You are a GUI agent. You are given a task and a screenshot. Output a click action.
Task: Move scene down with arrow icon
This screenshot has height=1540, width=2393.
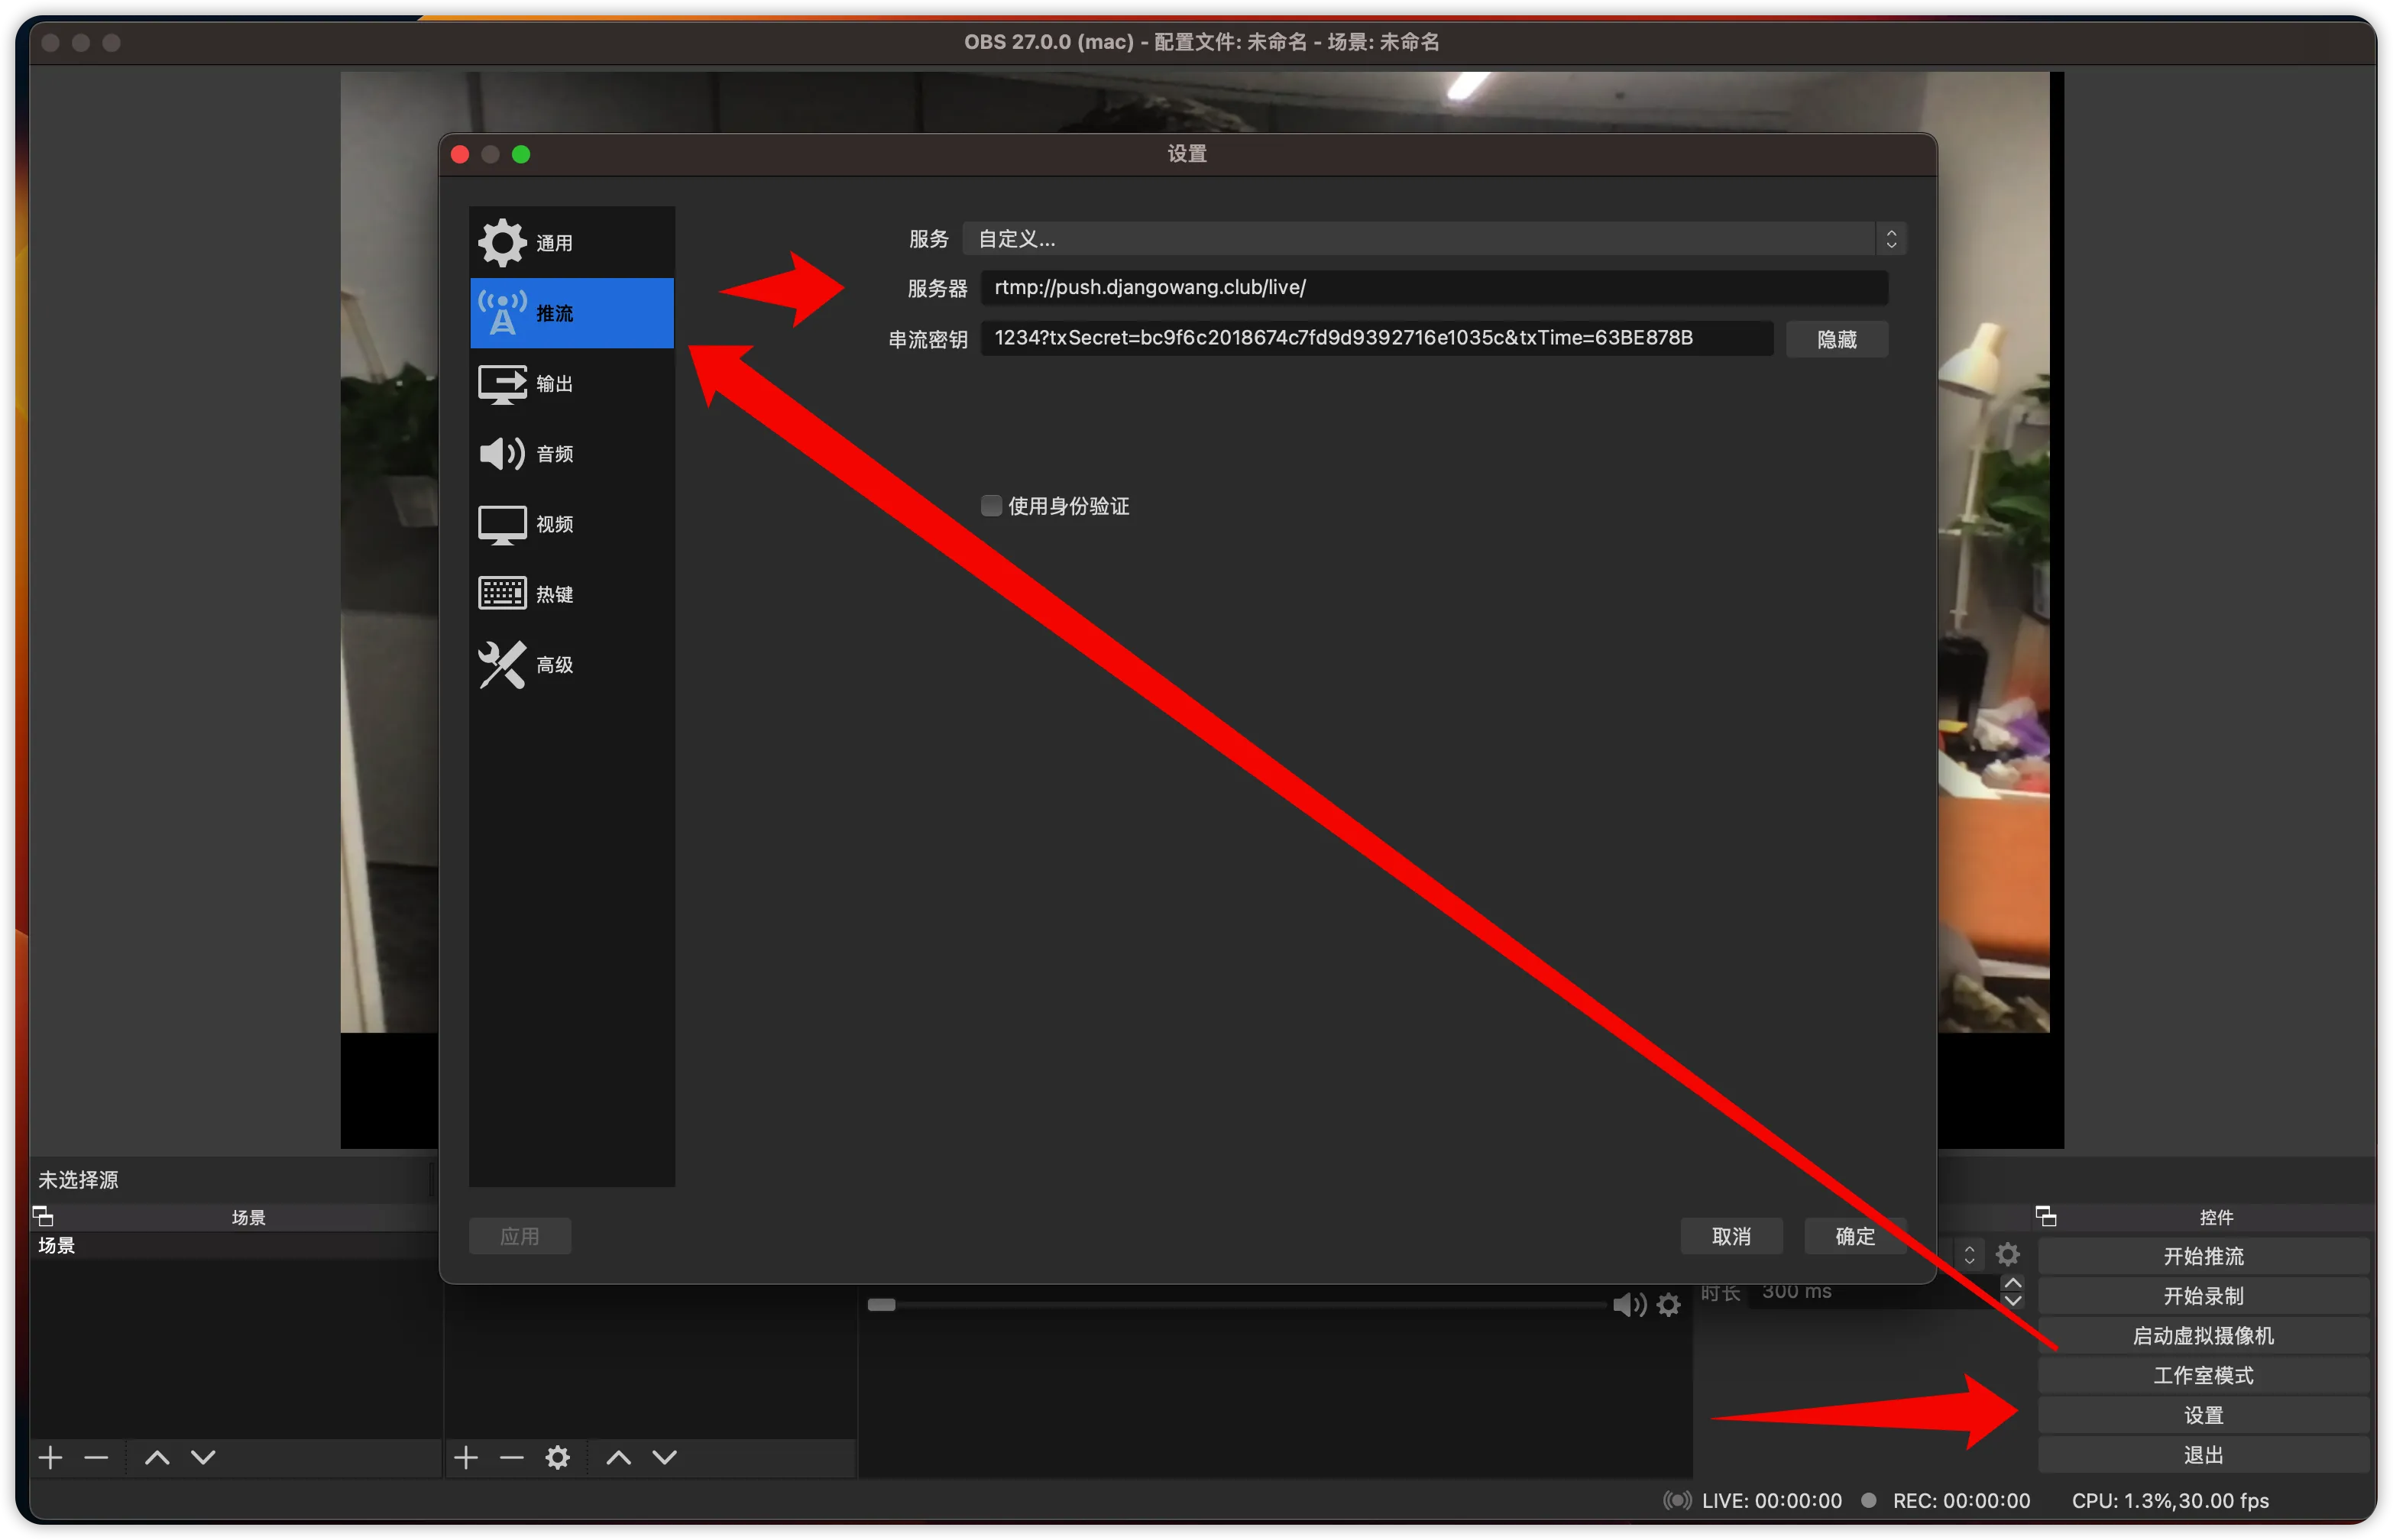[203, 1458]
